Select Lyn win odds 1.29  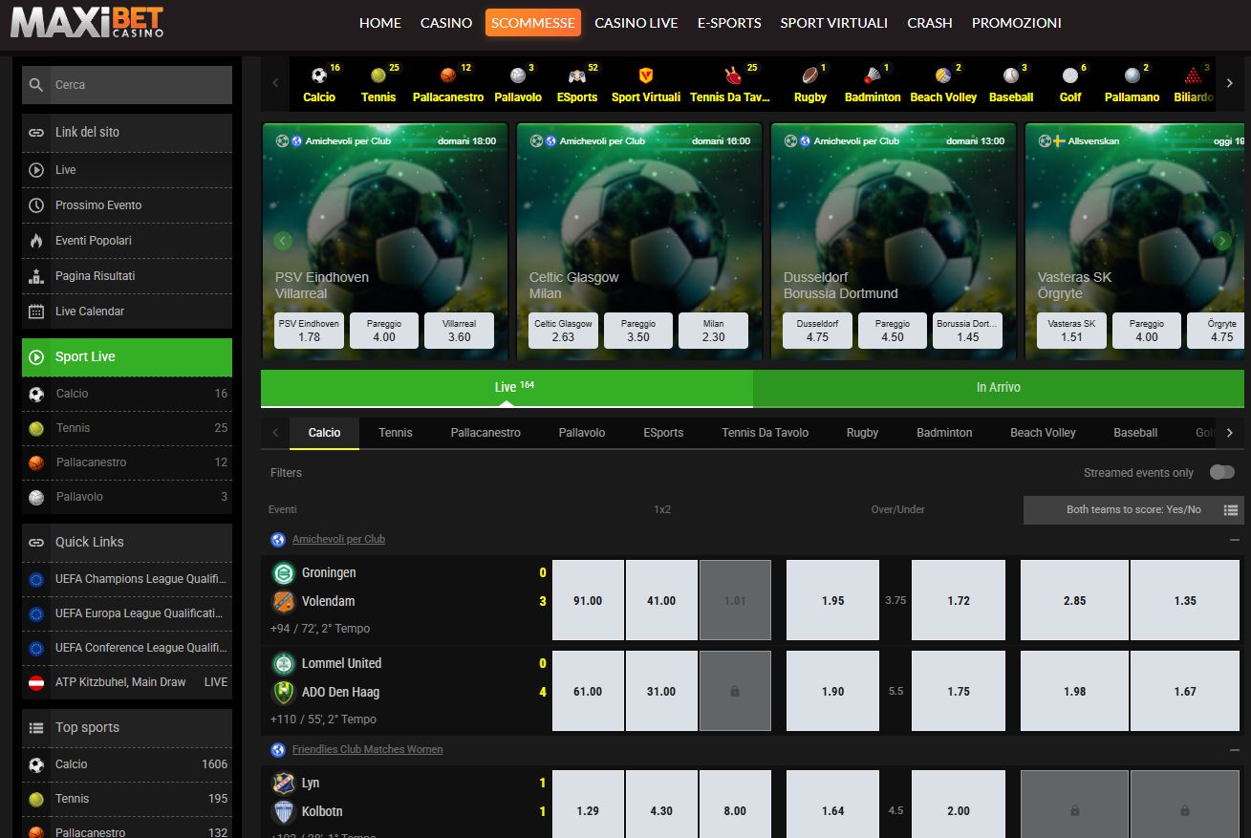coord(588,804)
